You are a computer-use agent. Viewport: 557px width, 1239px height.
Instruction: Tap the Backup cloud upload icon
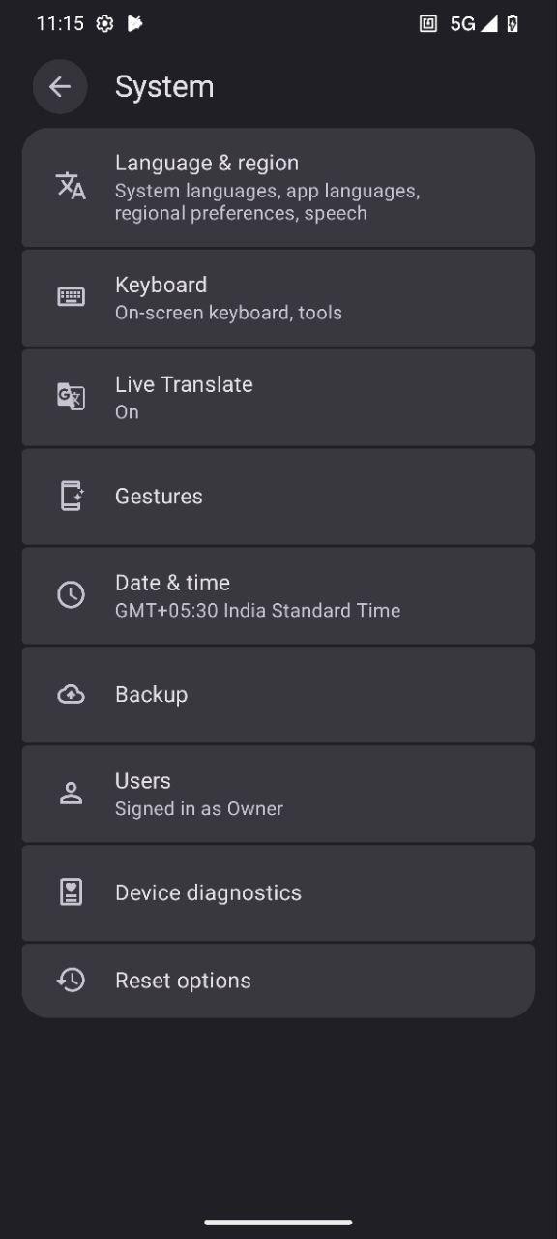pos(71,694)
